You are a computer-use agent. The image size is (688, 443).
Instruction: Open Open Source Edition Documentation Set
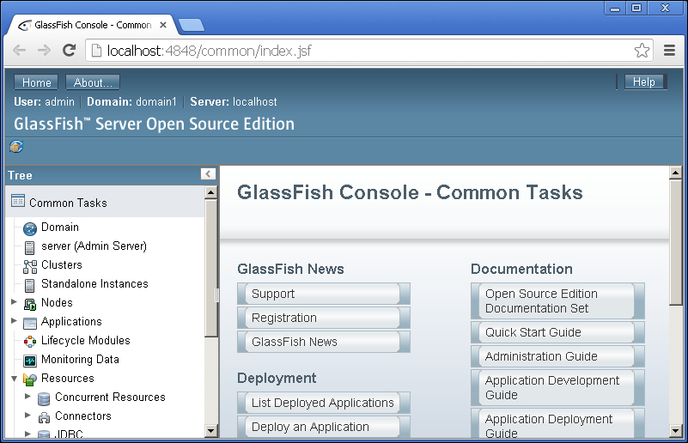click(557, 300)
